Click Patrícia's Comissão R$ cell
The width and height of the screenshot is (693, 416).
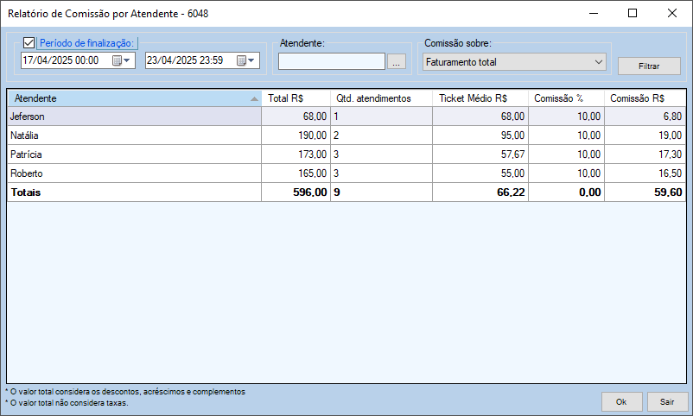point(645,154)
